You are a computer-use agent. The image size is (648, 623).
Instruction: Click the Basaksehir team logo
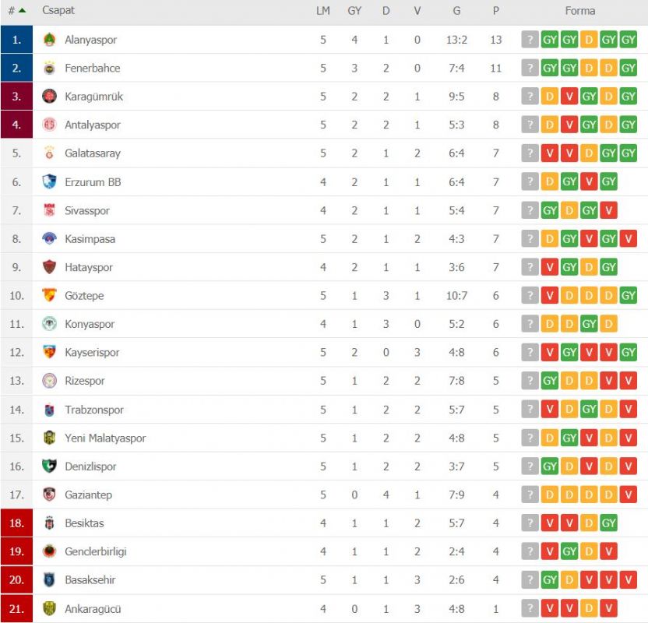pos(49,579)
